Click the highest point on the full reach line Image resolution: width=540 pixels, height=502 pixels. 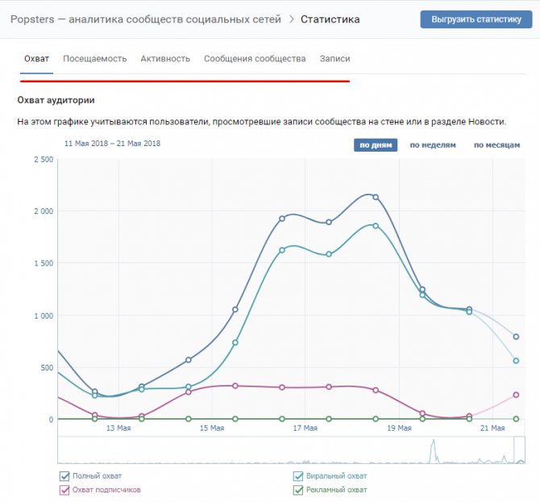point(376,197)
